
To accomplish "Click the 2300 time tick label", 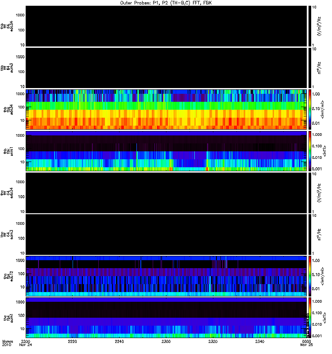I will click(x=166, y=341).
